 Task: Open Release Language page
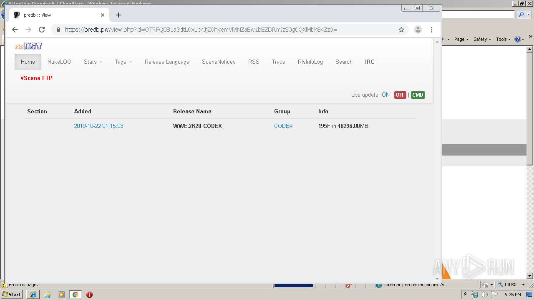click(167, 62)
